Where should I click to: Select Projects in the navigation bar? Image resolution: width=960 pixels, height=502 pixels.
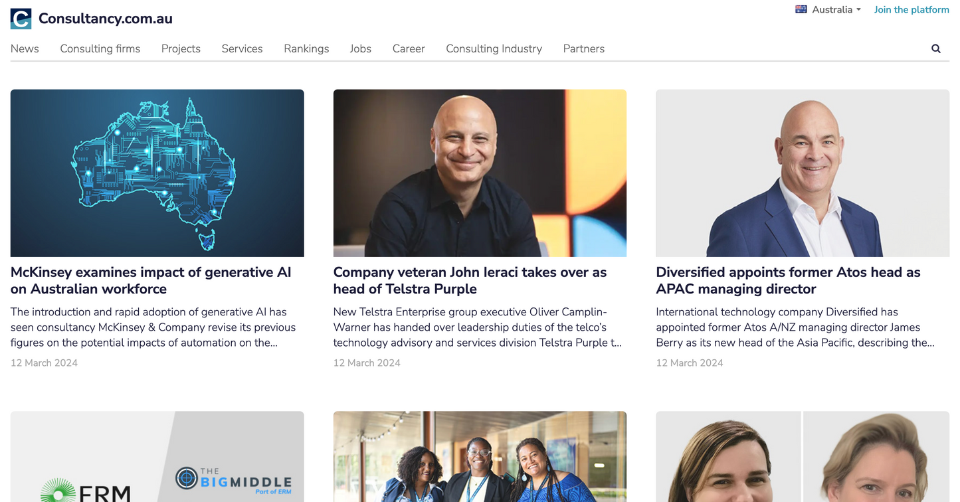[x=181, y=48]
